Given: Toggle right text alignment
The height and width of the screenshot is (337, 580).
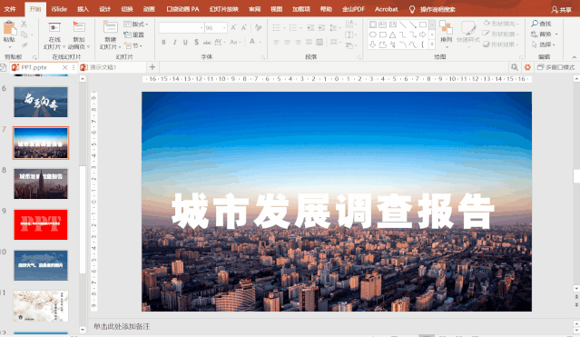Looking at the screenshot, I should (x=298, y=42).
